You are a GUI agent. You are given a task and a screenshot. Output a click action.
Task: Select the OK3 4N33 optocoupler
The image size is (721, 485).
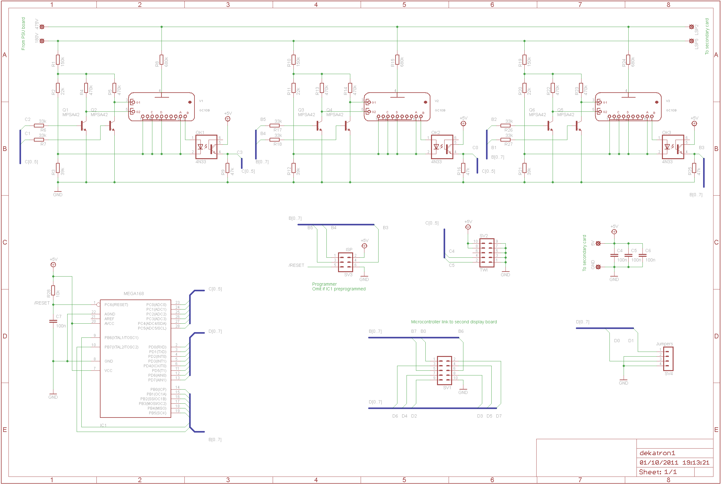click(x=673, y=147)
